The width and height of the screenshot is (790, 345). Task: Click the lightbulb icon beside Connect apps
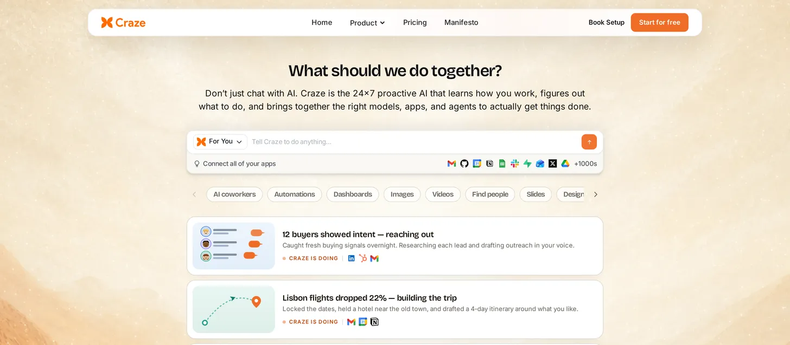point(197,164)
